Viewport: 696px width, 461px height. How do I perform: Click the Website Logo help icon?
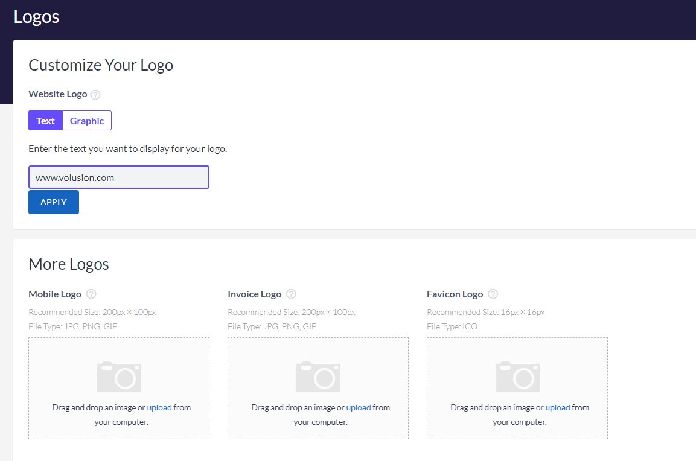pos(95,95)
